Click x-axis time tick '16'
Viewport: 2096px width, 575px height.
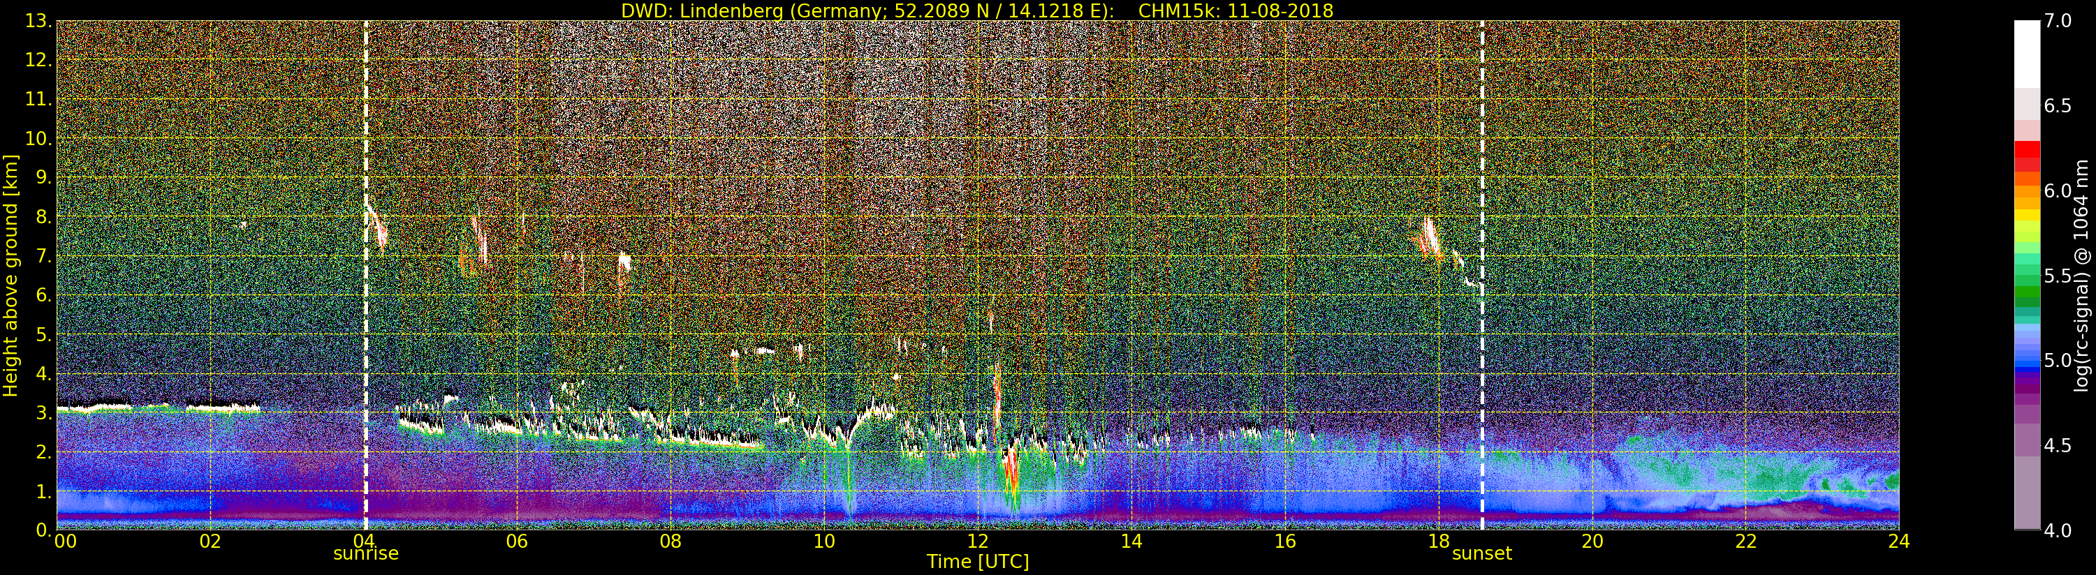[1285, 541]
